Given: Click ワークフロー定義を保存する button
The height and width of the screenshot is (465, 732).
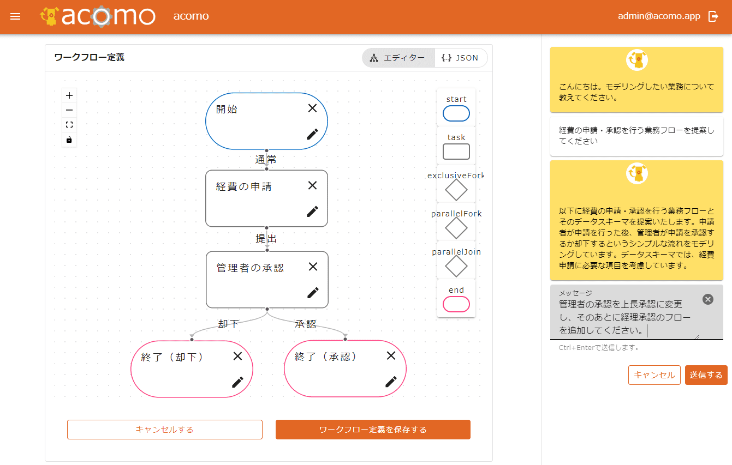Looking at the screenshot, I should (x=373, y=430).
